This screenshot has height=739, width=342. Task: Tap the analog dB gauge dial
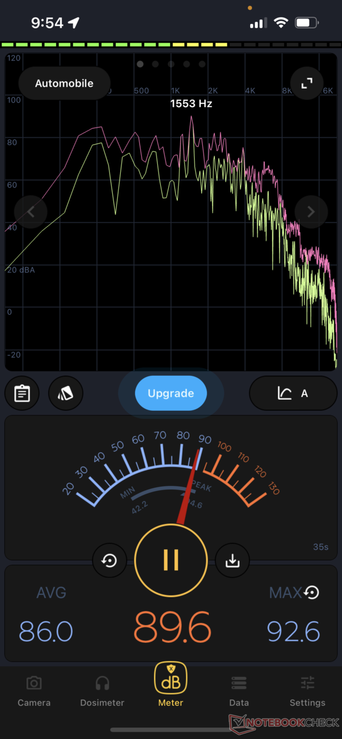(x=171, y=474)
